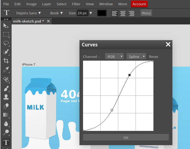
Task: Select the Quick Selection brush tool
Action: (6, 52)
